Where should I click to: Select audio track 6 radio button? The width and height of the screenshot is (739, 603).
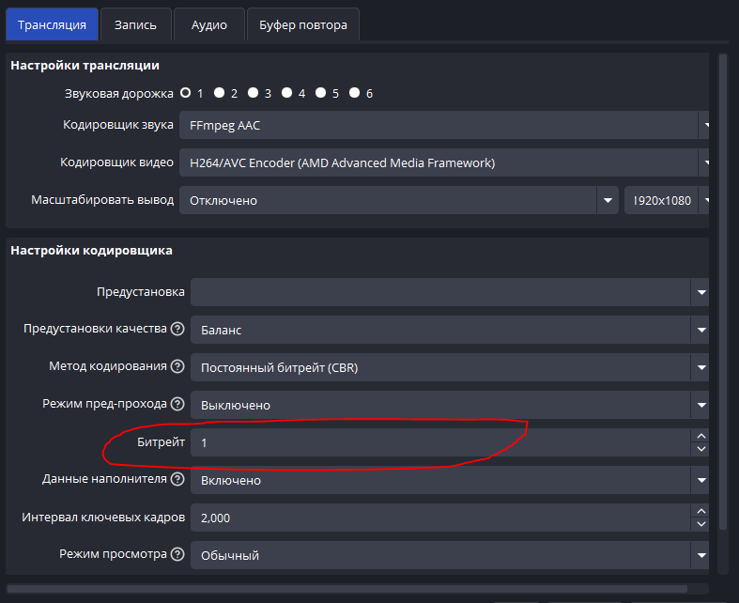354,93
